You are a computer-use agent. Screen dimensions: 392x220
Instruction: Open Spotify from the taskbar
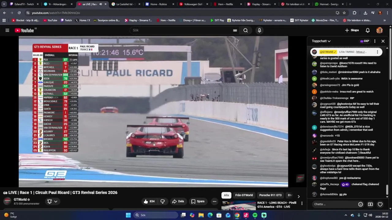255,215
